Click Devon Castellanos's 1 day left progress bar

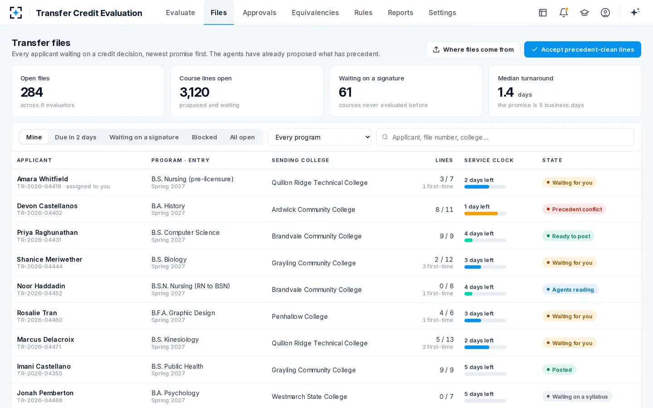(485, 214)
